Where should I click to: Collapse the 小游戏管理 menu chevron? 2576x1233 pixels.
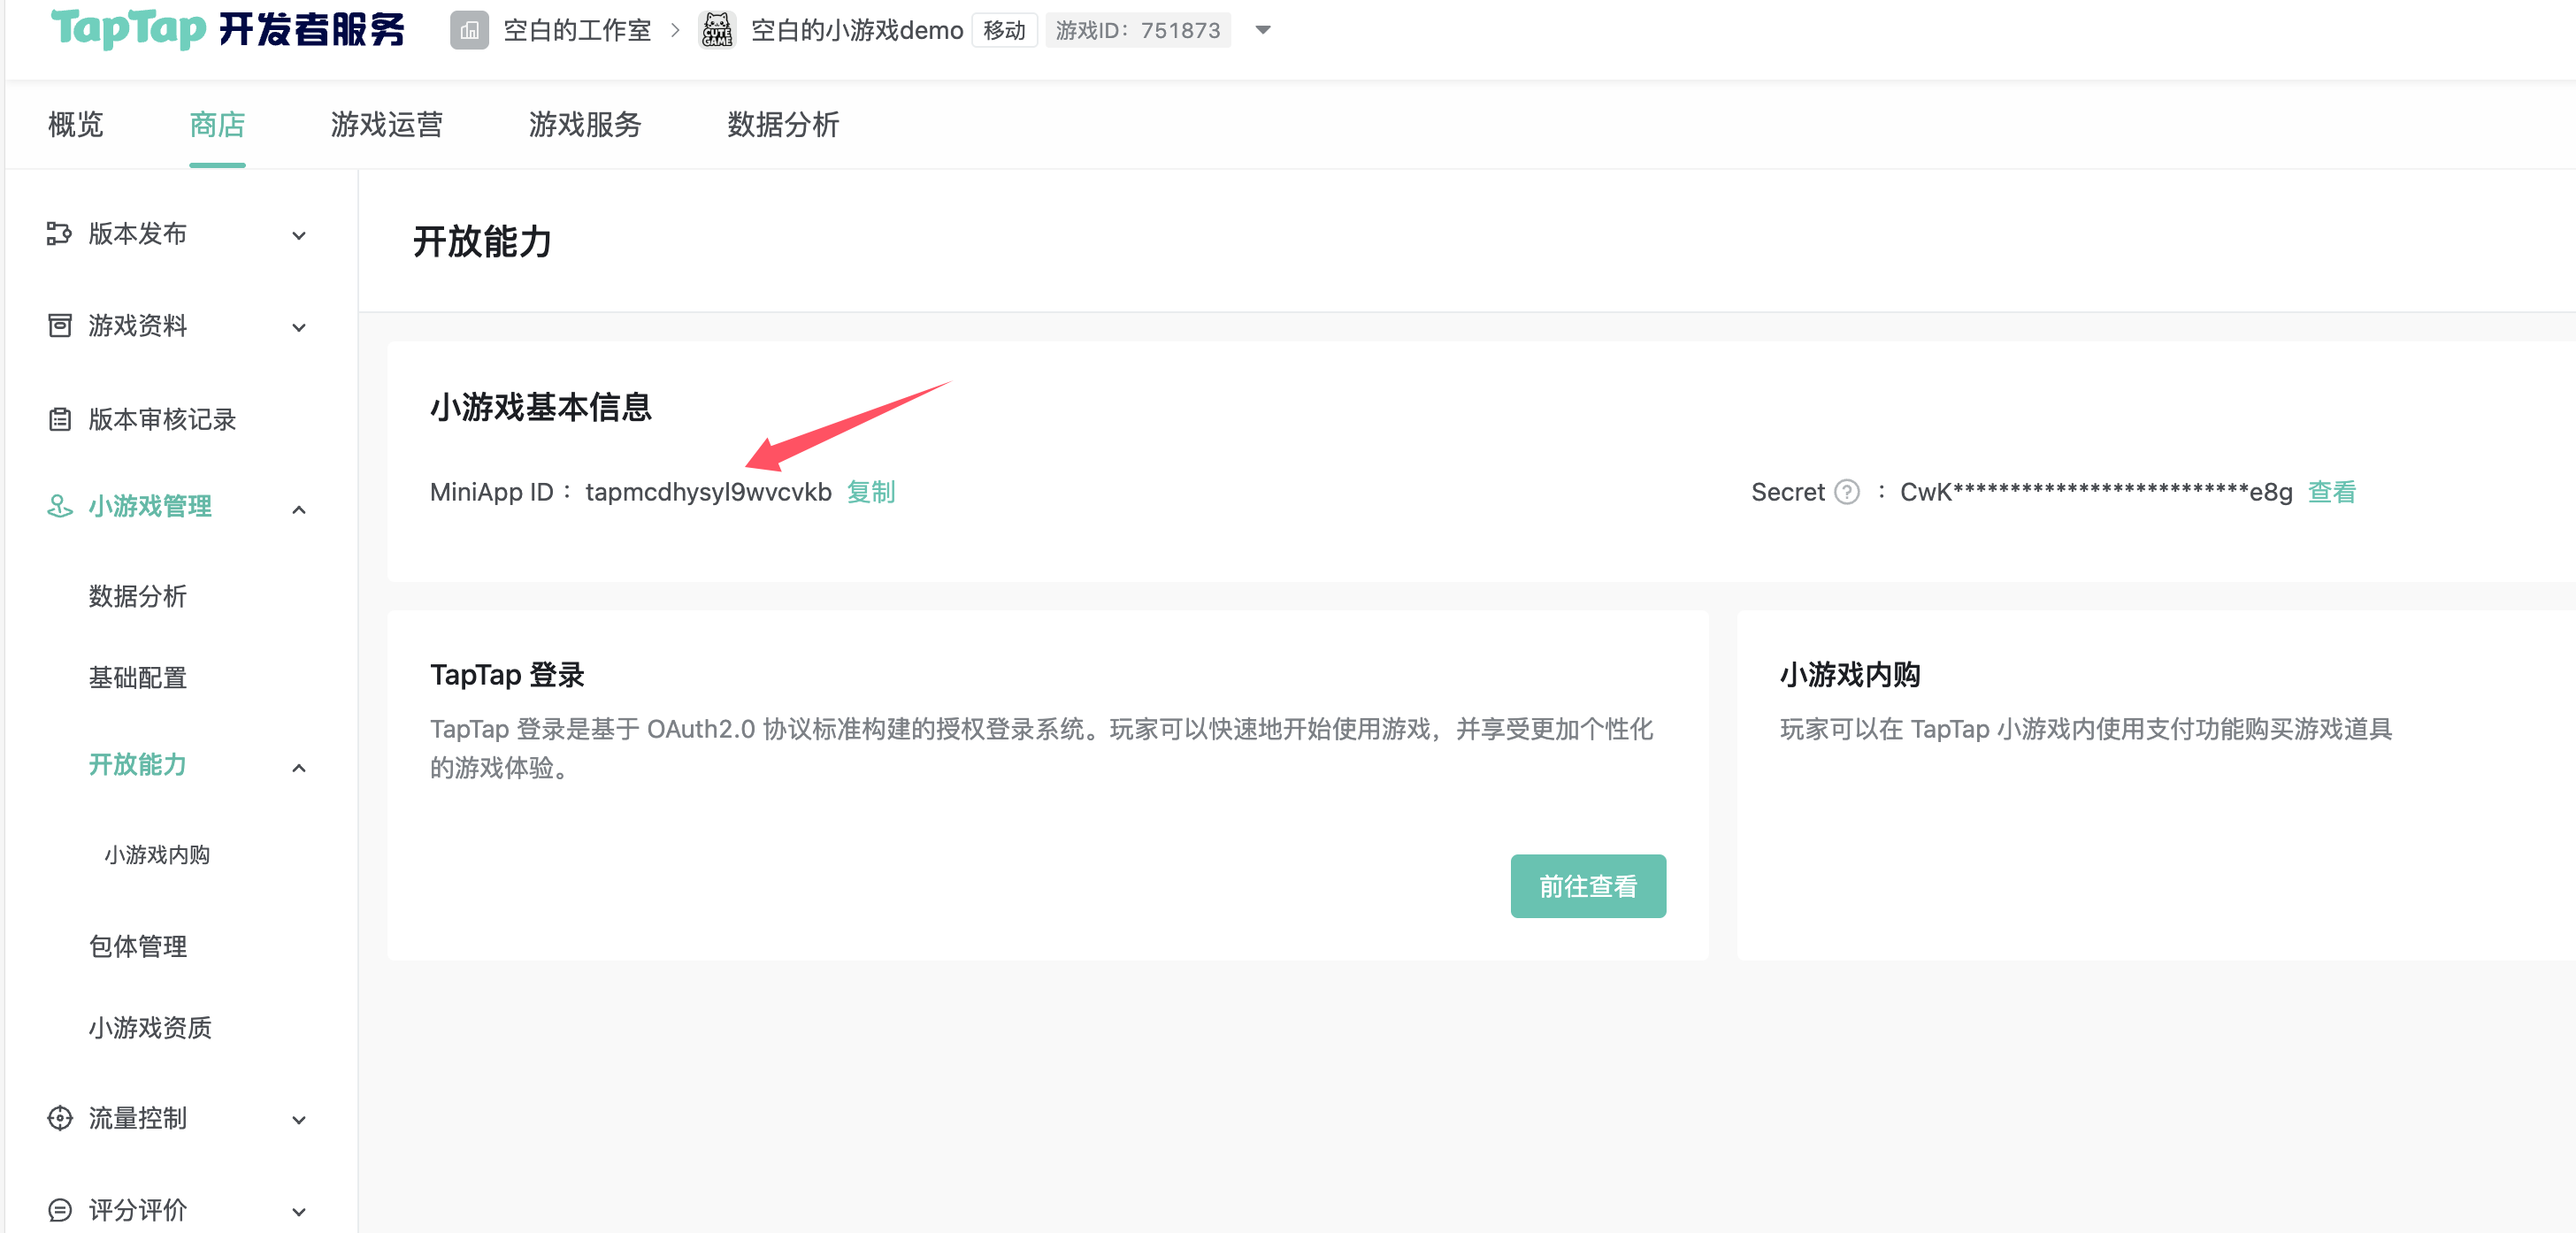[x=299, y=510]
